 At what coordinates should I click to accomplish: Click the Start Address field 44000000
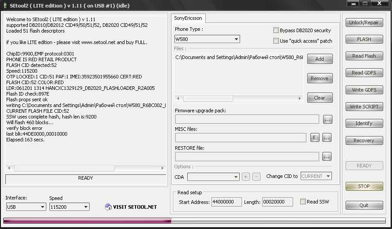pyautogui.click(x=226, y=202)
